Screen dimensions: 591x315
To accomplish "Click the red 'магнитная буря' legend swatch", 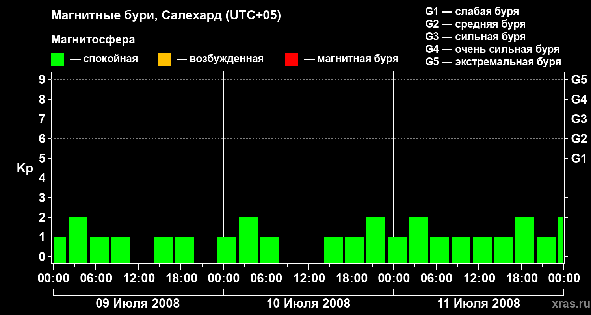I will coord(292,59).
